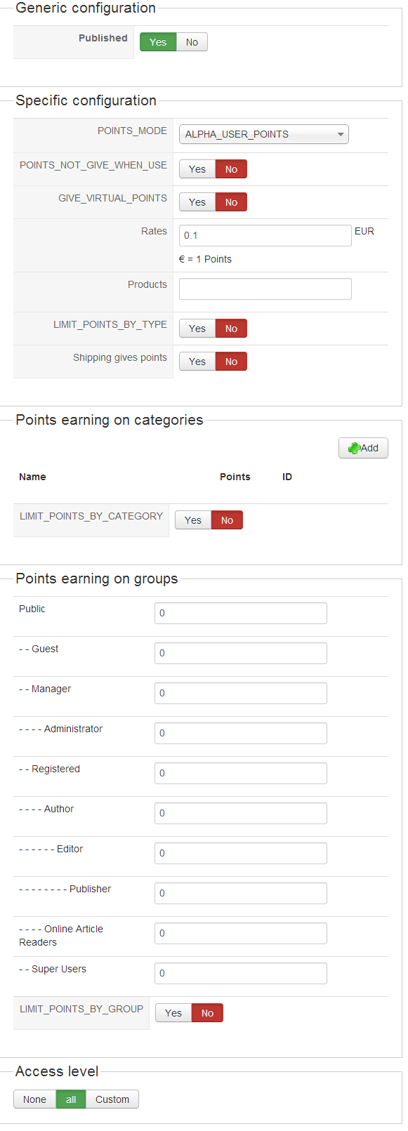Set LIMIT_POINTS_BY_TYPE to Yes
Screen dimensions: 408x1131
(197, 329)
